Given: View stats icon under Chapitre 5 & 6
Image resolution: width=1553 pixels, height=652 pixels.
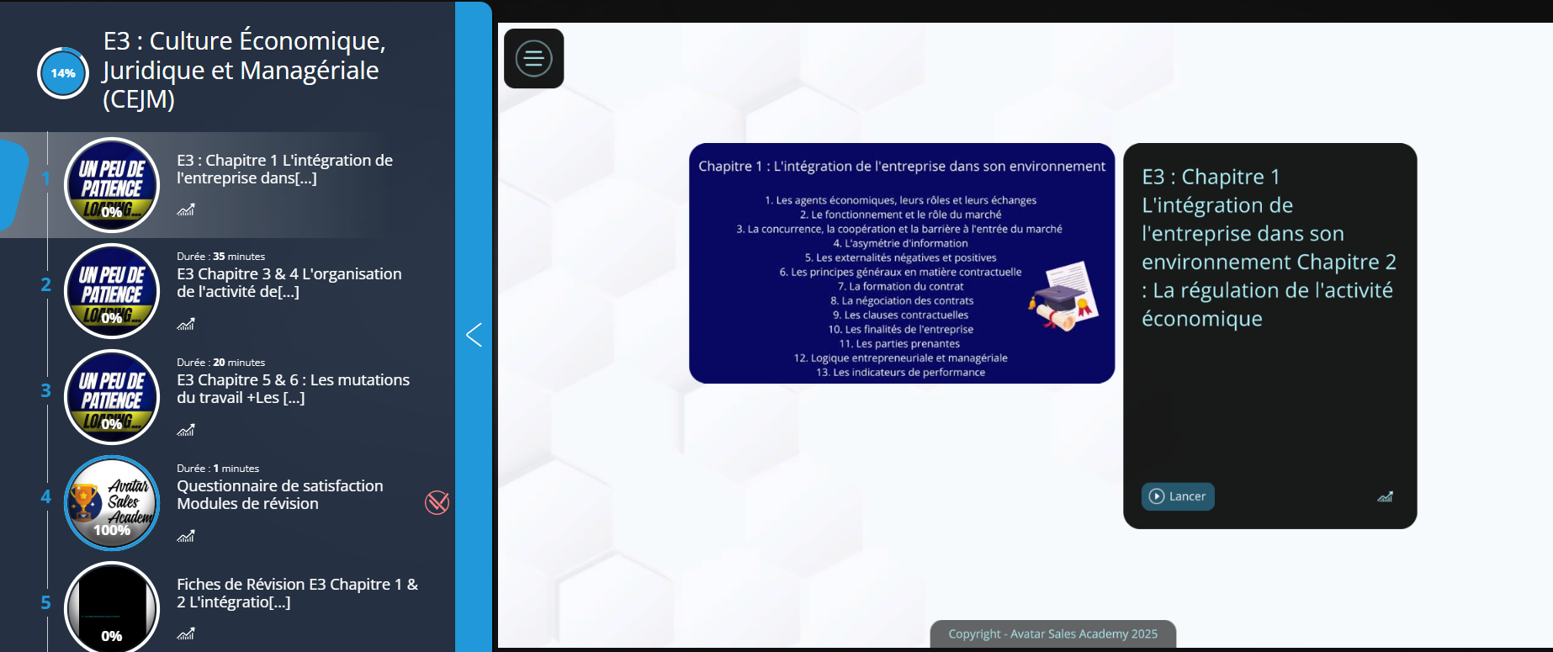Looking at the screenshot, I should (x=186, y=430).
